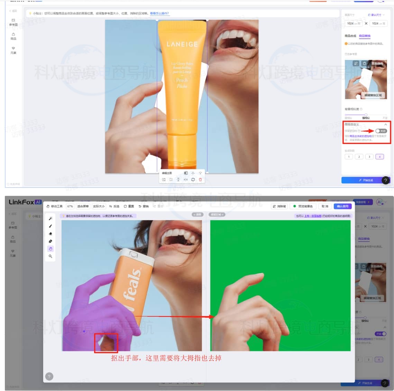Click the rotate icon in the floating toolbar
Screen dimensions: 394x391
click(193, 180)
